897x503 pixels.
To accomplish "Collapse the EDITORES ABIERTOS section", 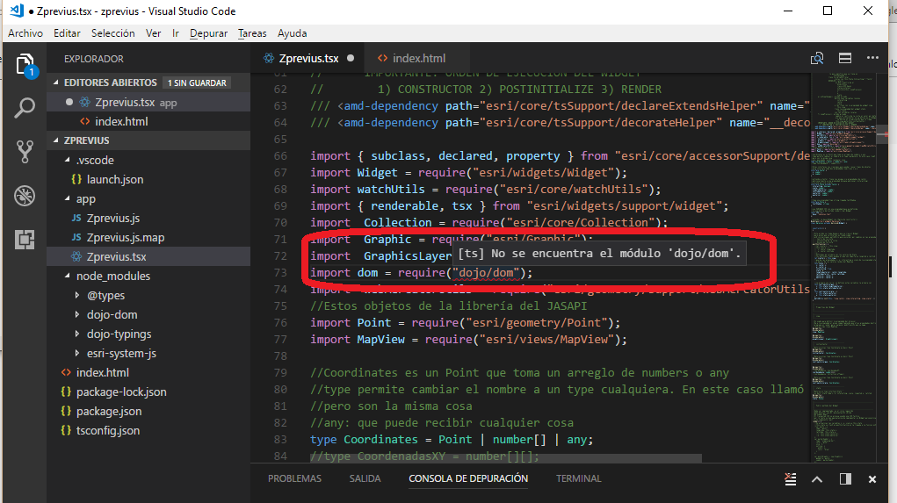I will [56, 83].
